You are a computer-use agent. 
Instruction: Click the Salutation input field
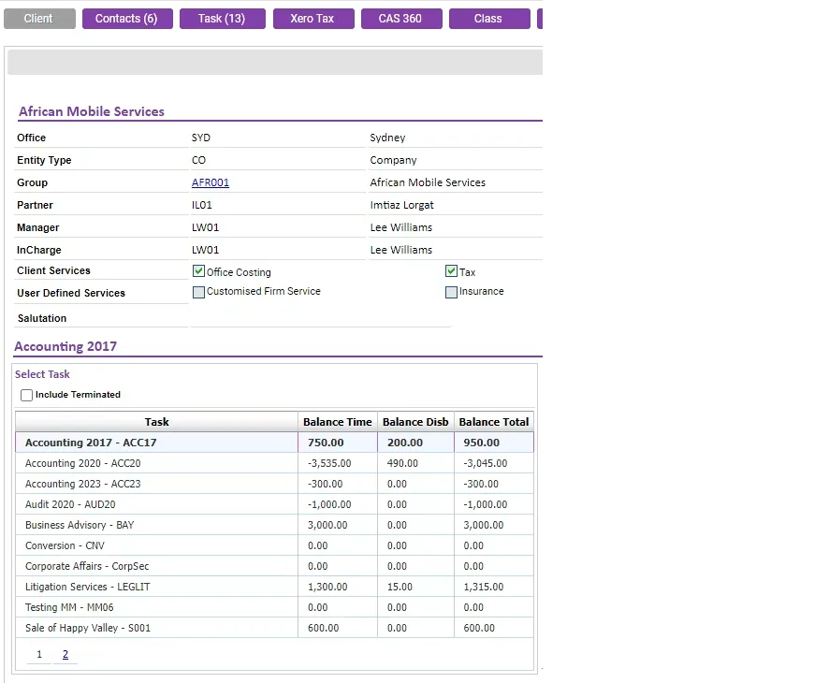(x=321, y=317)
